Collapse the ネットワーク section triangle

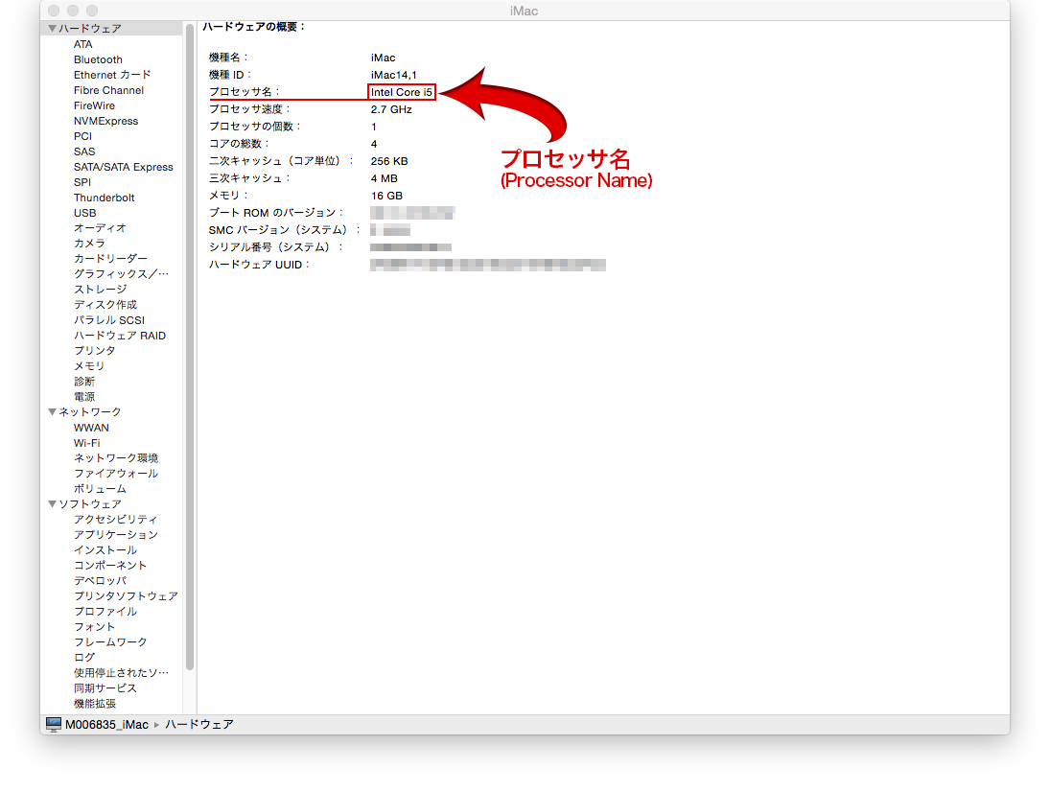point(52,411)
